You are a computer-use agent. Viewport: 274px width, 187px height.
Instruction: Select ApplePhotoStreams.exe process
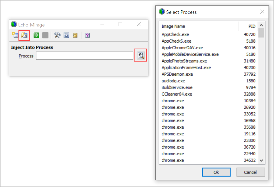(208, 61)
